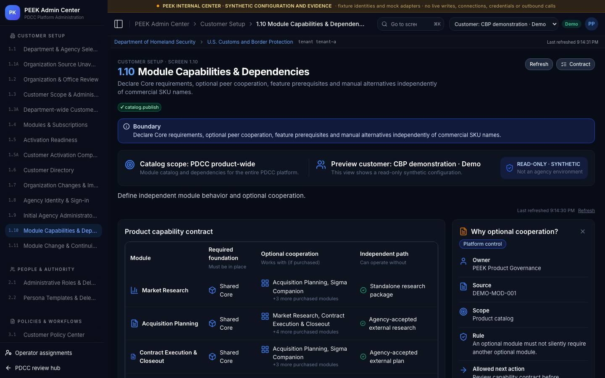This screenshot has width=605, height=378.
Task: Open Department of Homeland Security breadcrumb
Action: point(155,42)
